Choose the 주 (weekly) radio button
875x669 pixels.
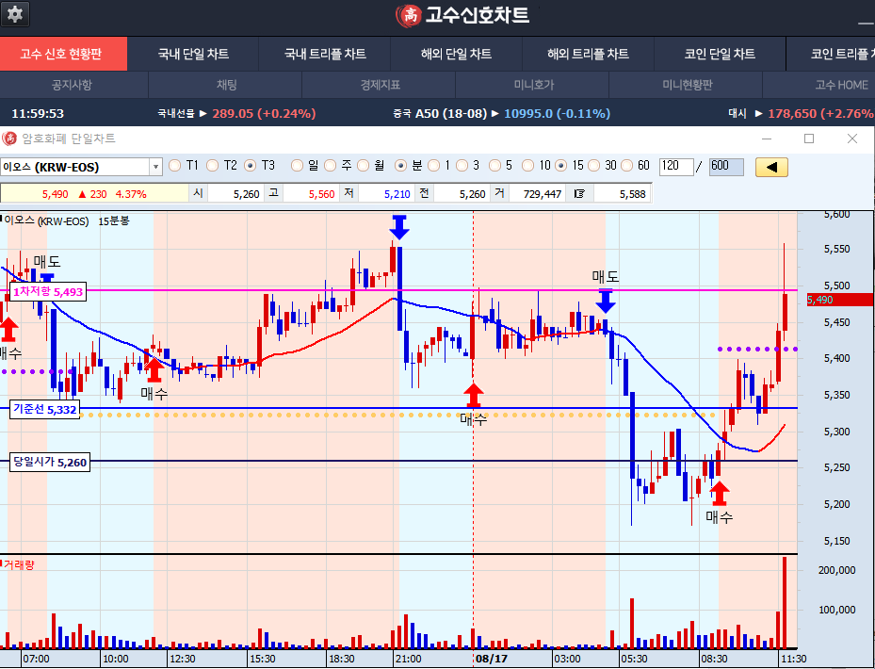(x=331, y=166)
